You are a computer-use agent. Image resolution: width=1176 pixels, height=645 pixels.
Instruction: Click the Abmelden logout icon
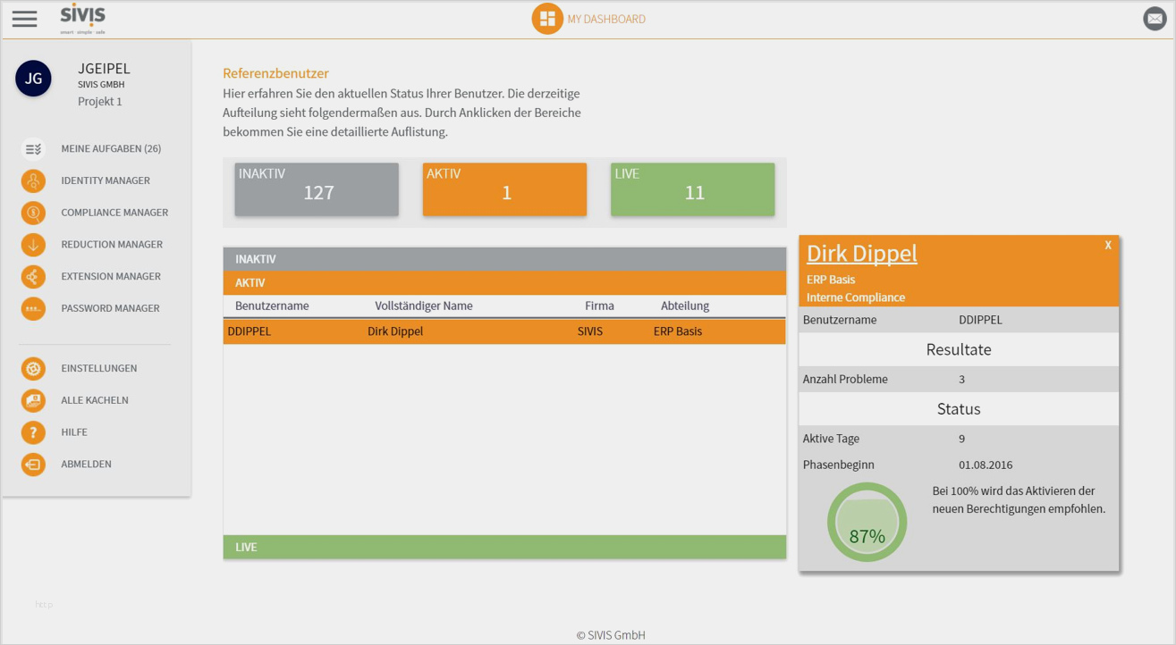[33, 465]
